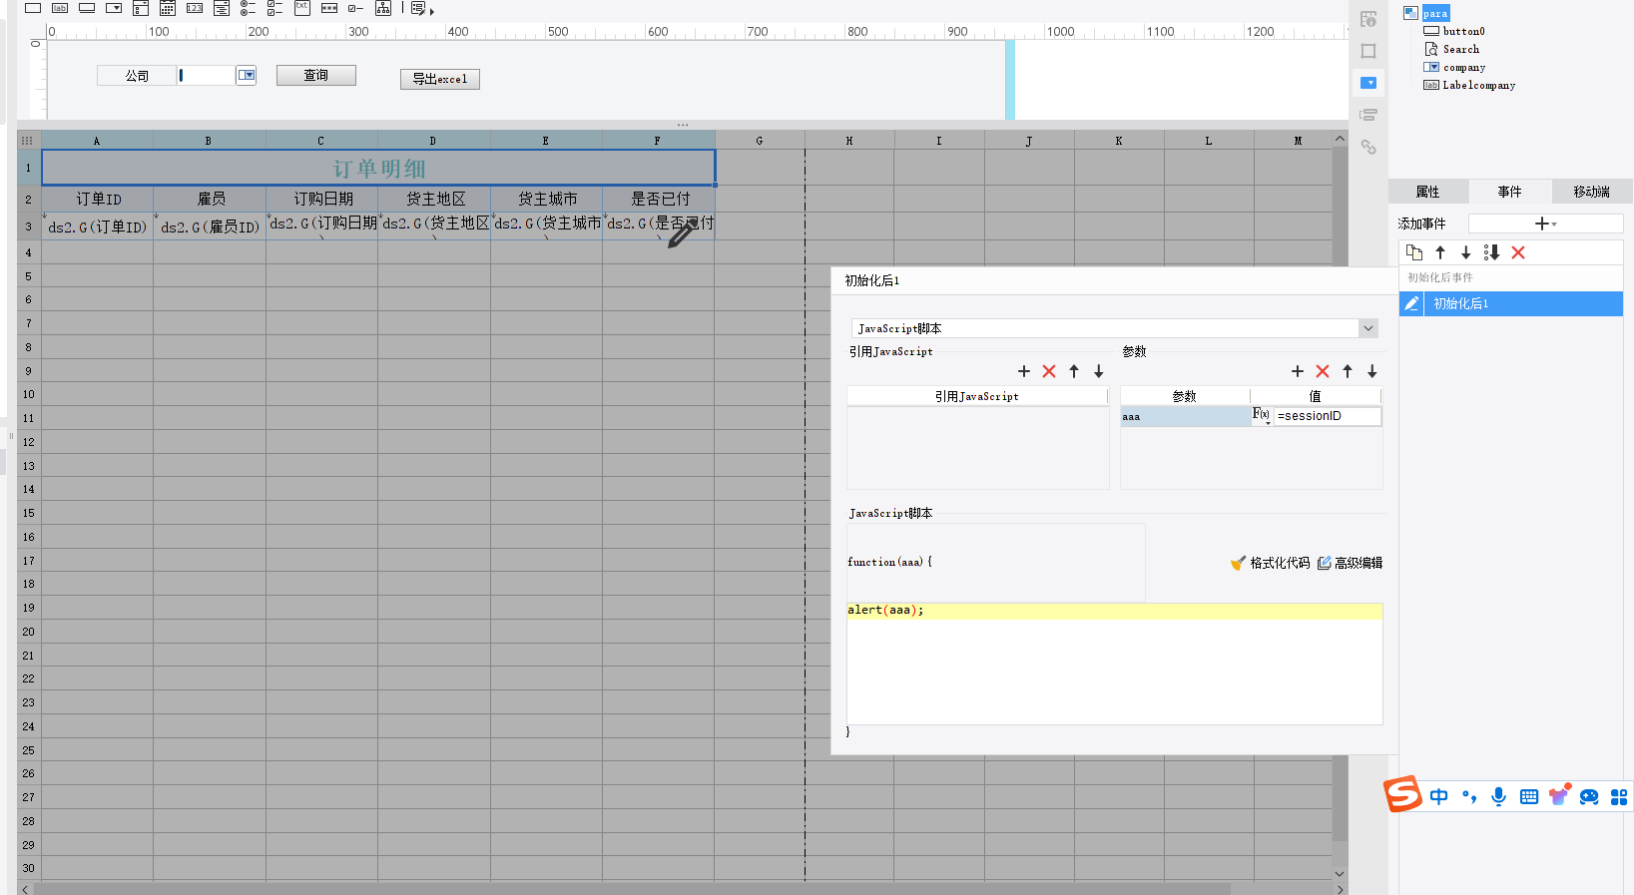Open Sogou input method logo in IME bar
This screenshot has height=895, width=1634.
(1402, 794)
